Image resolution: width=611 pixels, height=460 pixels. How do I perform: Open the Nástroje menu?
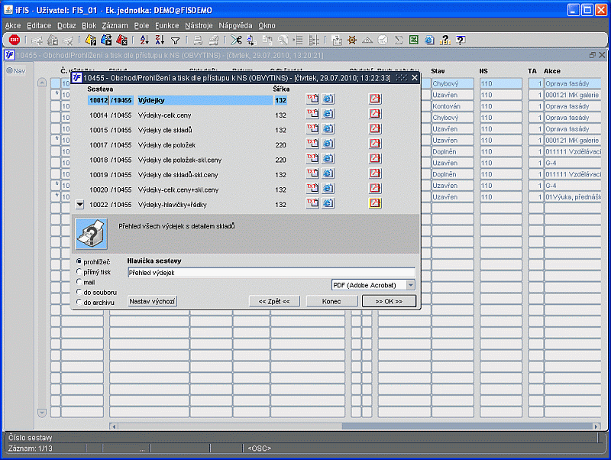click(x=199, y=26)
